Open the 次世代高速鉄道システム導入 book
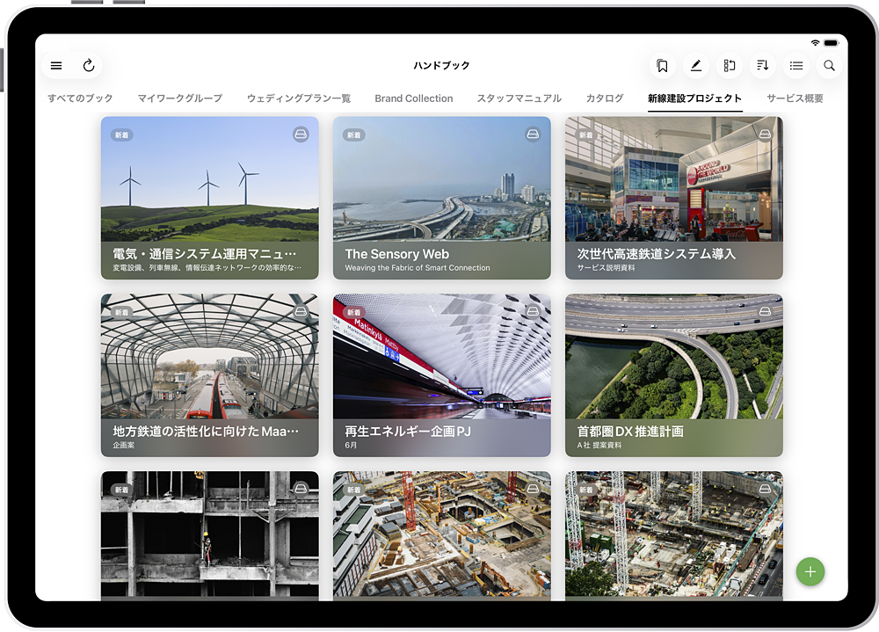This screenshot has height=632, width=879. coord(673,198)
